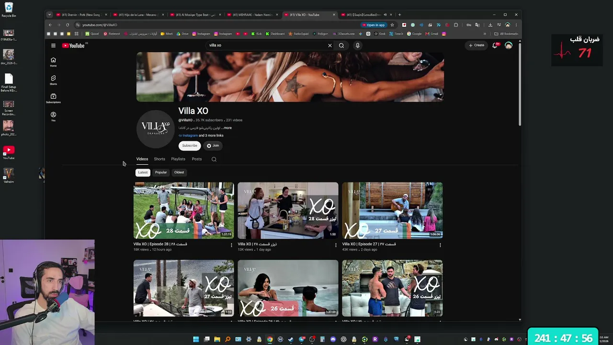Open Steam from the taskbar
Screen dimensions: 613x345
(291, 339)
